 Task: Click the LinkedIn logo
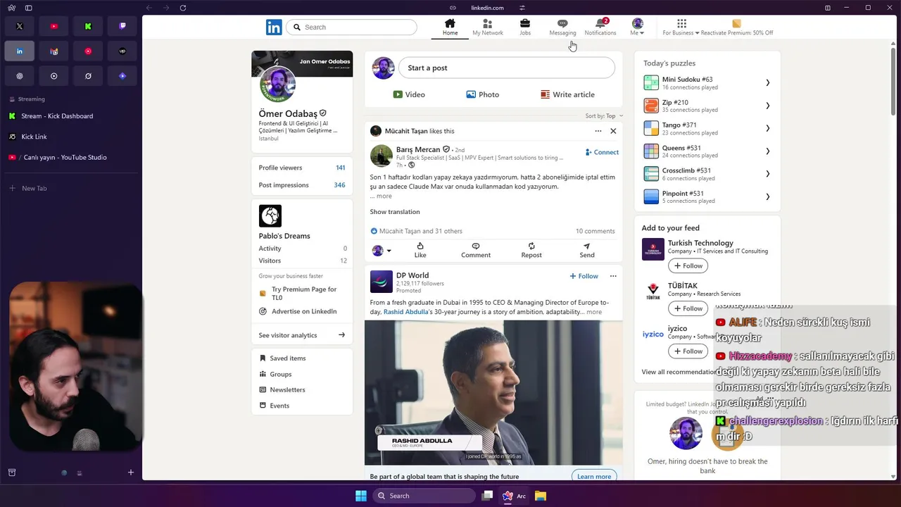pos(274,27)
